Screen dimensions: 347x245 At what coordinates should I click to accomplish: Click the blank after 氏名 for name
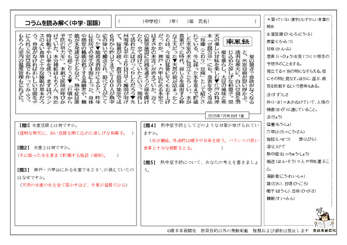[x=232, y=21]
